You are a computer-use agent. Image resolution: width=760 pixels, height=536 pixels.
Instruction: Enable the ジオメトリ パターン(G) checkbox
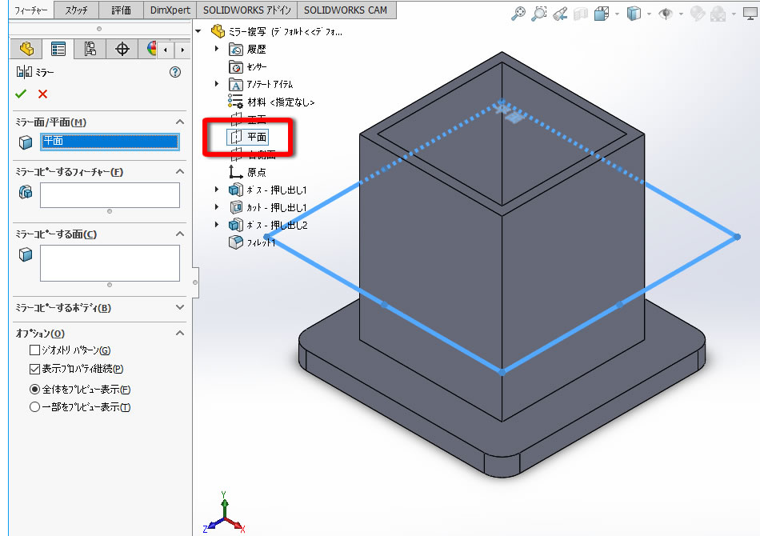click(x=34, y=350)
